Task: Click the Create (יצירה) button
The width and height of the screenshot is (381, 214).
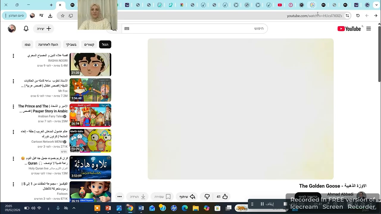Action: tap(44, 29)
